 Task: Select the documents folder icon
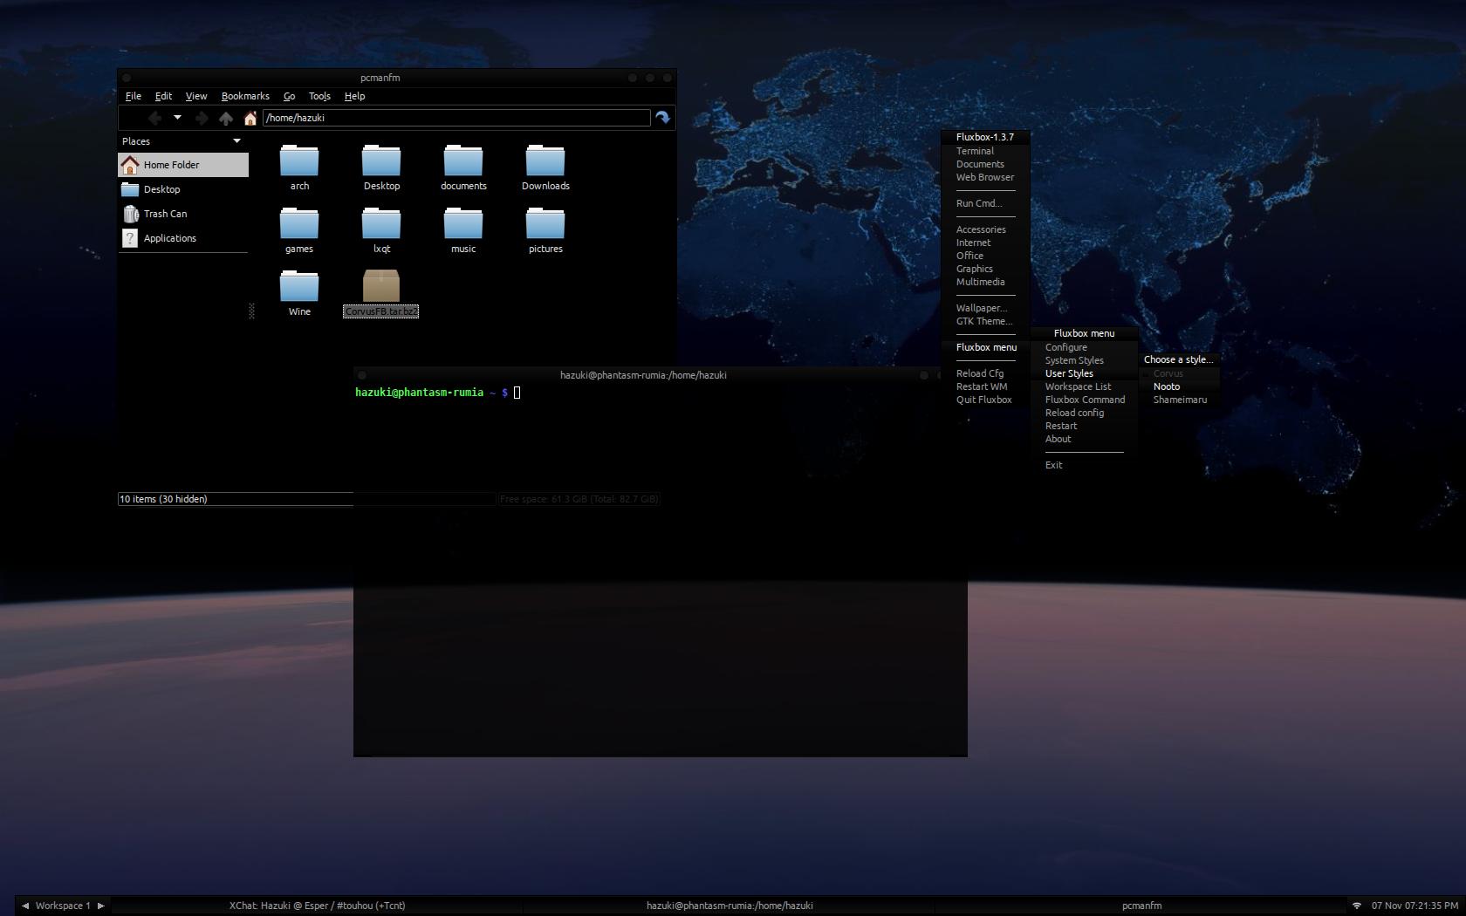[x=463, y=161]
